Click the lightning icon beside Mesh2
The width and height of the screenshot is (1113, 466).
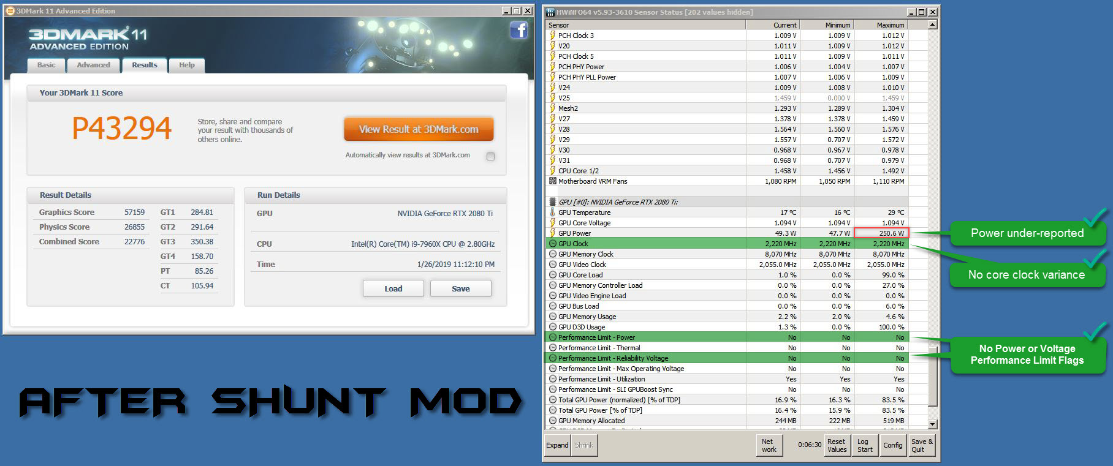click(552, 108)
